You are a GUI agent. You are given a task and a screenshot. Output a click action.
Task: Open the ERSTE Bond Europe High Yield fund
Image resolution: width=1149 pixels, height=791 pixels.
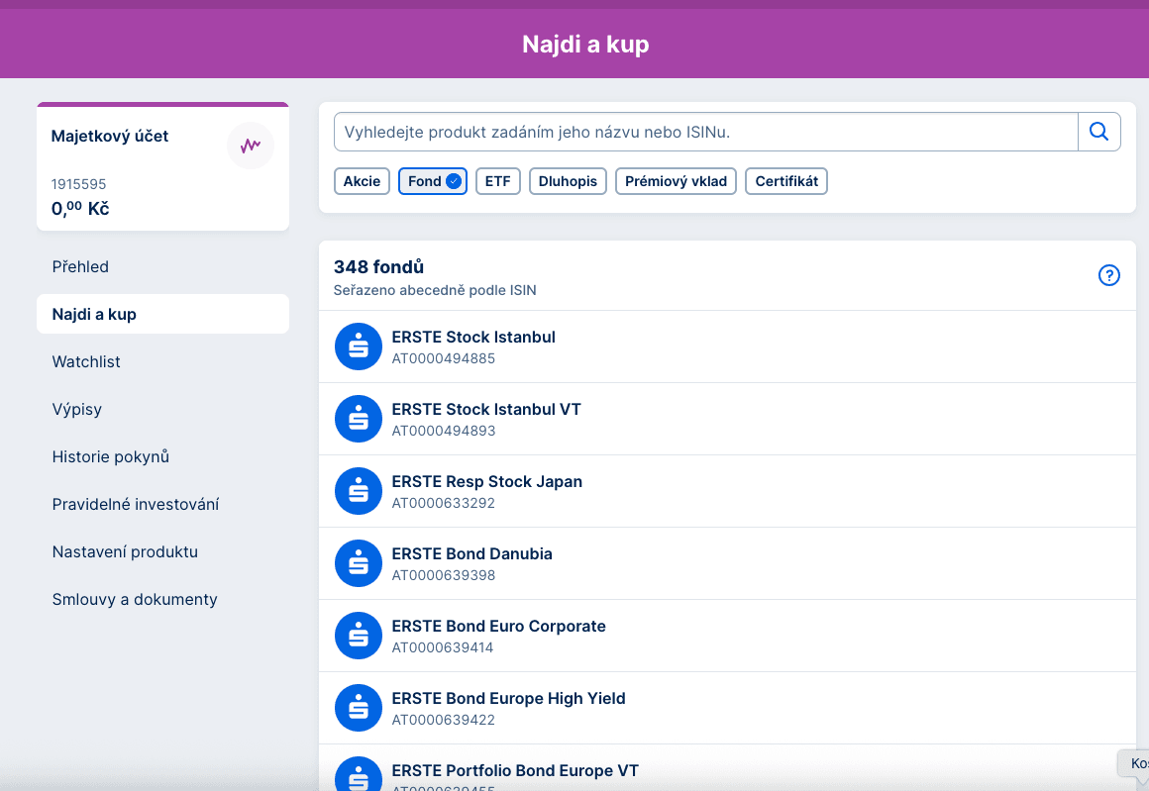[727, 708]
